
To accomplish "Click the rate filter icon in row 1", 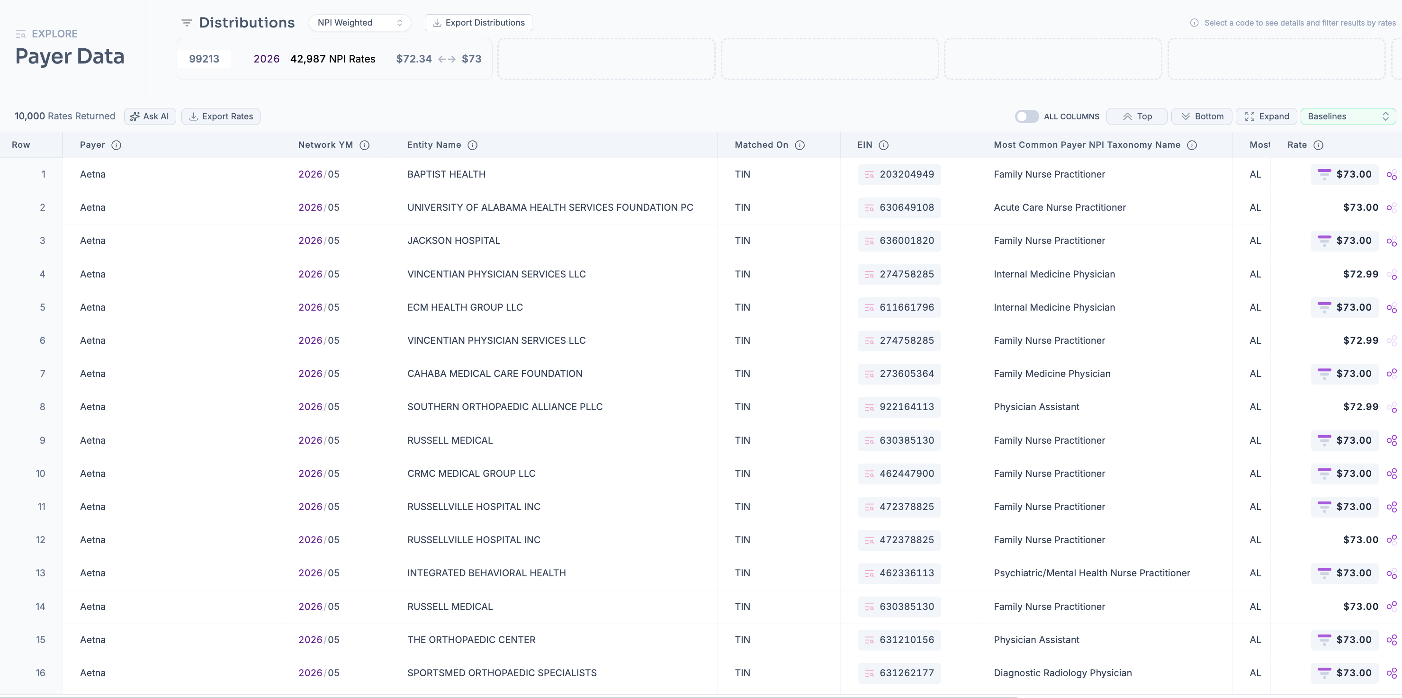I will 1324,175.
